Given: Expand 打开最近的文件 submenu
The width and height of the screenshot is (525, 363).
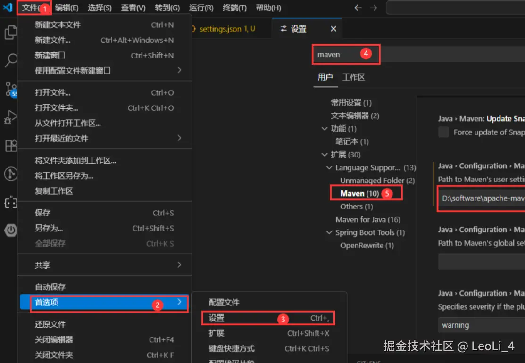Looking at the screenshot, I should pos(104,138).
